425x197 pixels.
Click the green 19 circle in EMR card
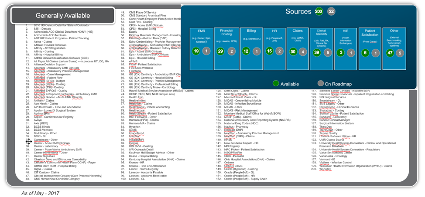[x=196, y=51]
